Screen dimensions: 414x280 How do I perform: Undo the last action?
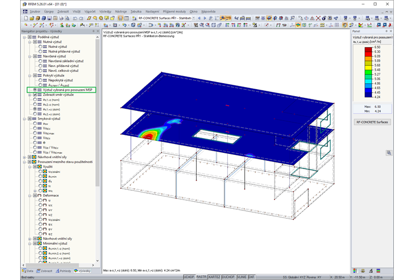[x=75, y=18]
